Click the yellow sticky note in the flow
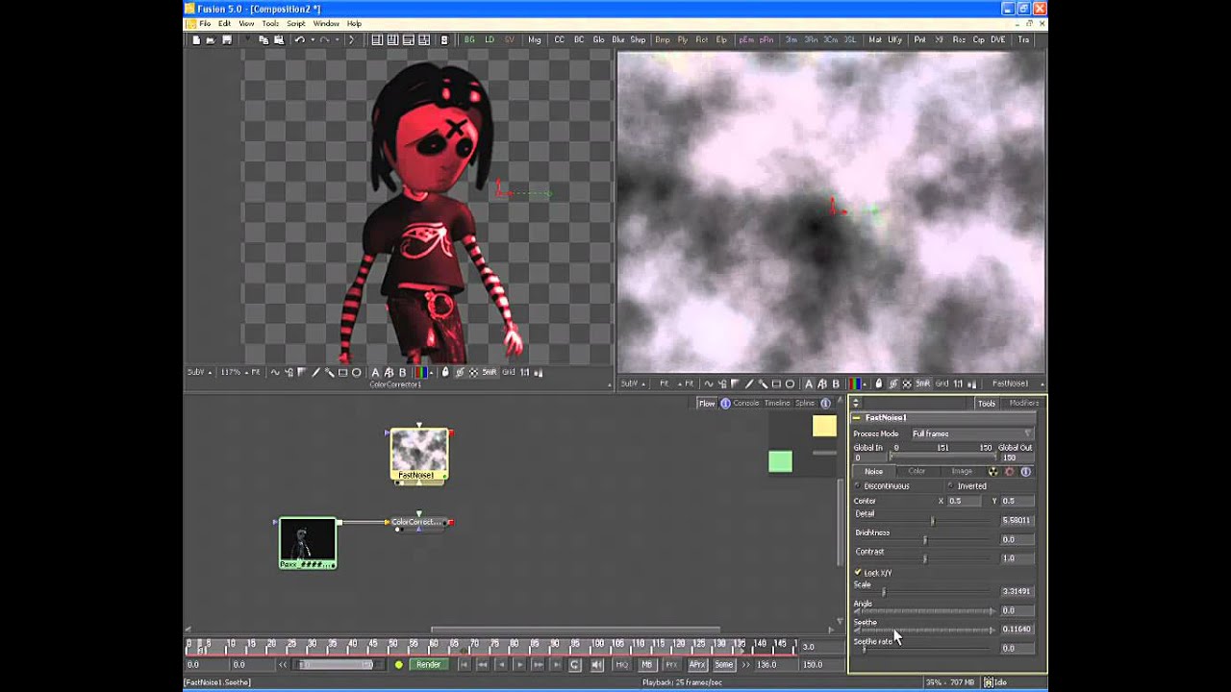Viewport: 1231px width, 692px height. tap(825, 425)
